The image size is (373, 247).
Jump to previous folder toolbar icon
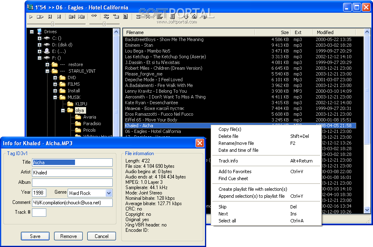click(x=72, y=17)
